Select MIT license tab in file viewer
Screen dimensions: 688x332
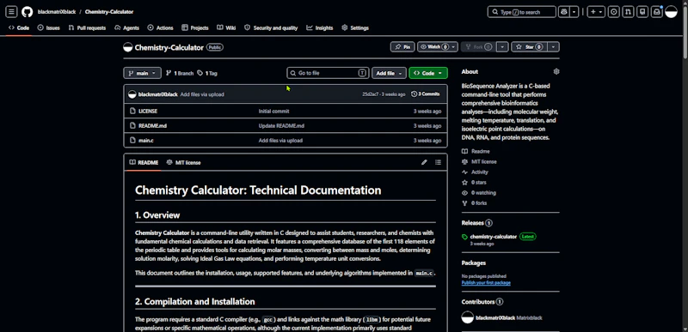(183, 162)
